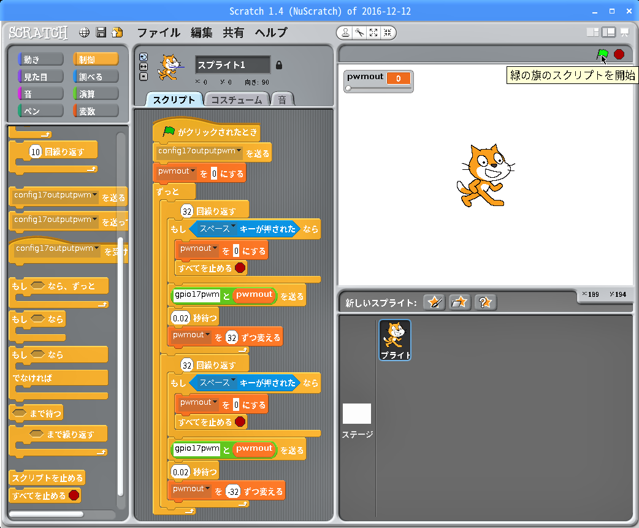The width and height of the screenshot is (639, 528).
Task: Choose a new sprite from file (folder-star button)
Action: pyautogui.click(x=459, y=302)
